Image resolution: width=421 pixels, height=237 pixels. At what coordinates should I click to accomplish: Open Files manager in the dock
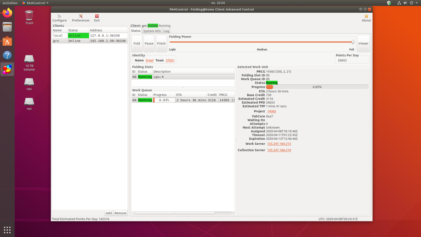coord(7,27)
